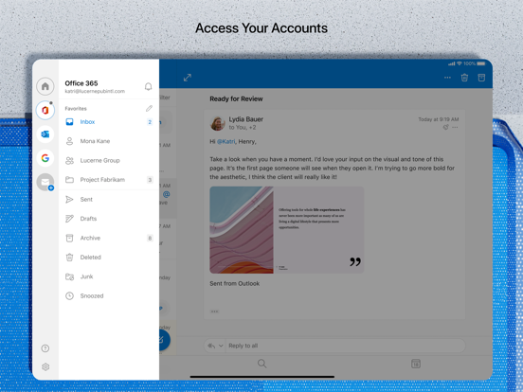Screen dimensions: 523x392
Task: Click the Project Fabrikam count badge 3
Action: 150,180
